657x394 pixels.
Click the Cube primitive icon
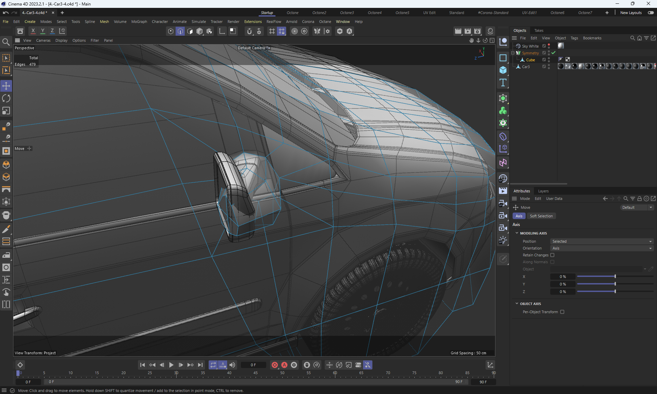click(503, 70)
